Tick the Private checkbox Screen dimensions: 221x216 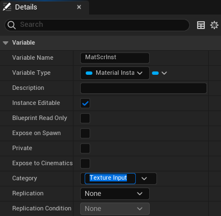point(85,148)
